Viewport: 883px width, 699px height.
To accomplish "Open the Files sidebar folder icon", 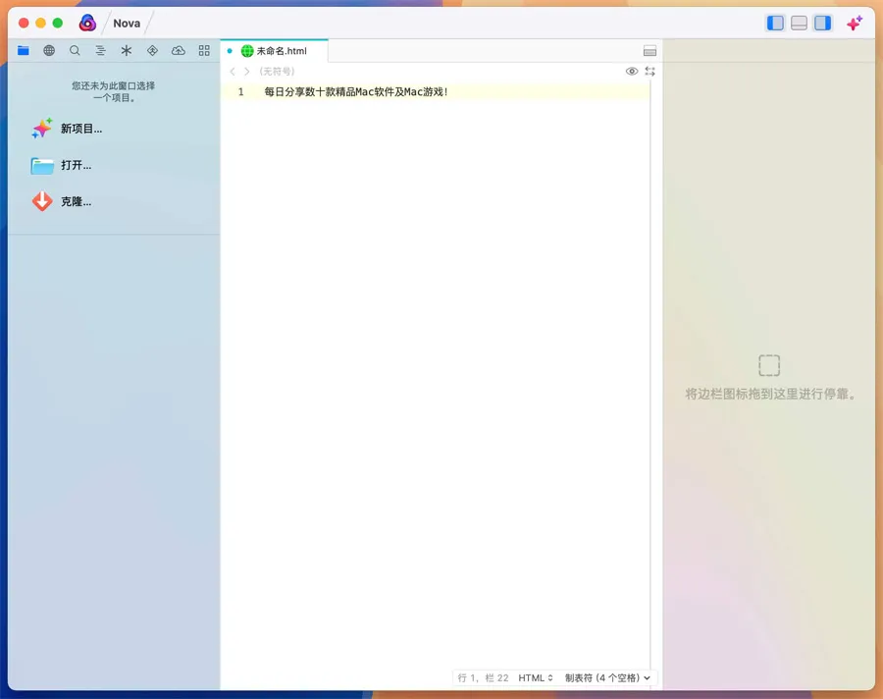I will 24,50.
